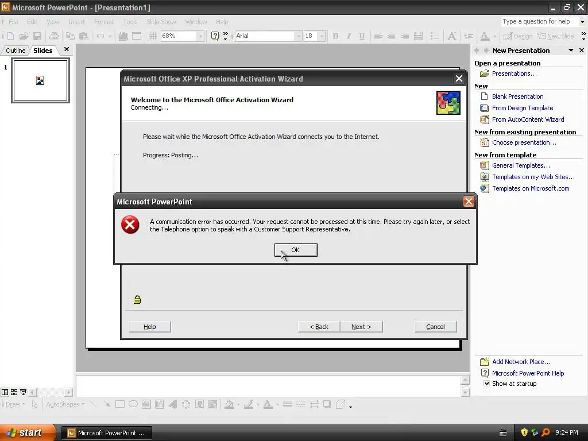Align text right
The width and height of the screenshot is (588, 441).
click(x=405, y=36)
